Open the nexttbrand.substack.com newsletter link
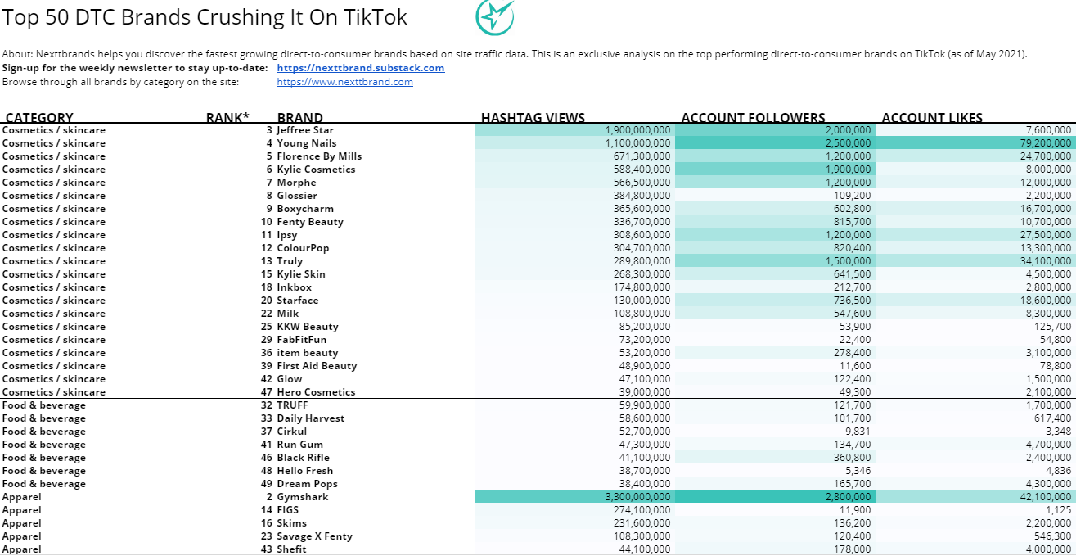Image resolution: width=1076 pixels, height=556 pixels. coord(361,68)
